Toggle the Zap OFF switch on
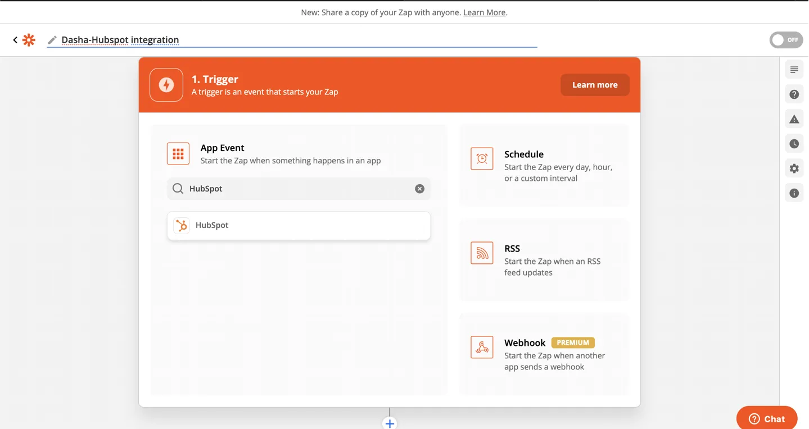This screenshot has height=429, width=809. coord(786,40)
